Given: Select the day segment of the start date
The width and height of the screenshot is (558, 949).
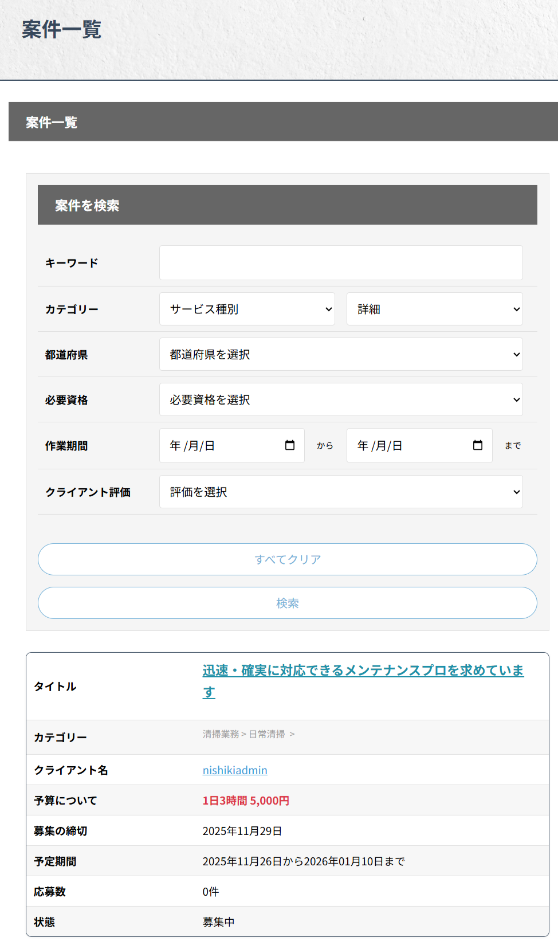Looking at the screenshot, I should (x=210, y=446).
